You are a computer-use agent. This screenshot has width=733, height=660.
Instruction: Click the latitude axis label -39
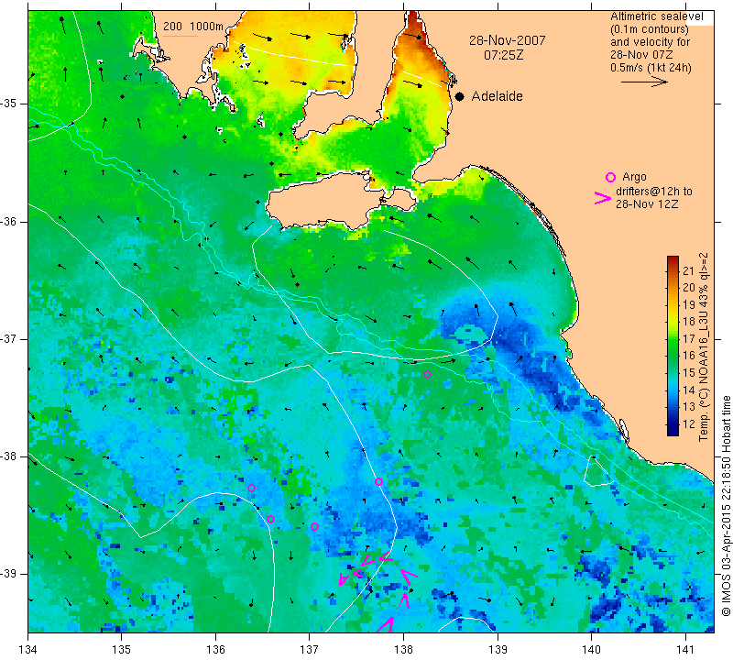pos(9,574)
